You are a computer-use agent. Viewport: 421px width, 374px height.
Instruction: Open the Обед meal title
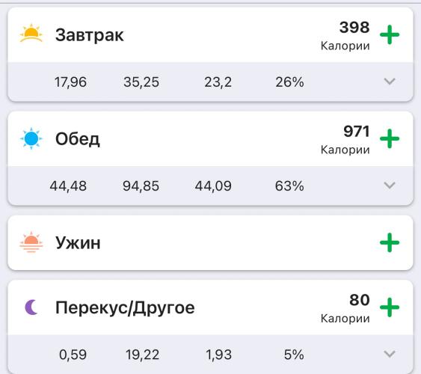(78, 139)
